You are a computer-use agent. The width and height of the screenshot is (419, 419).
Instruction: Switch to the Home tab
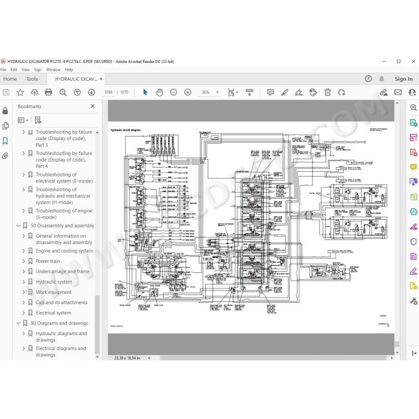click(x=10, y=79)
